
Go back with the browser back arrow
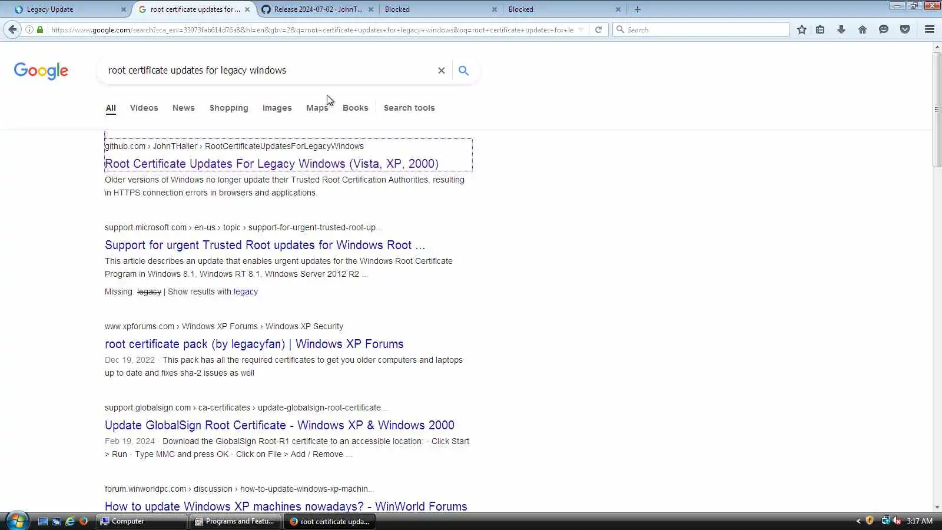[12, 29]
